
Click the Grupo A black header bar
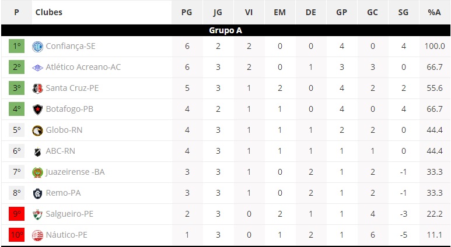(x=225, y=30)
